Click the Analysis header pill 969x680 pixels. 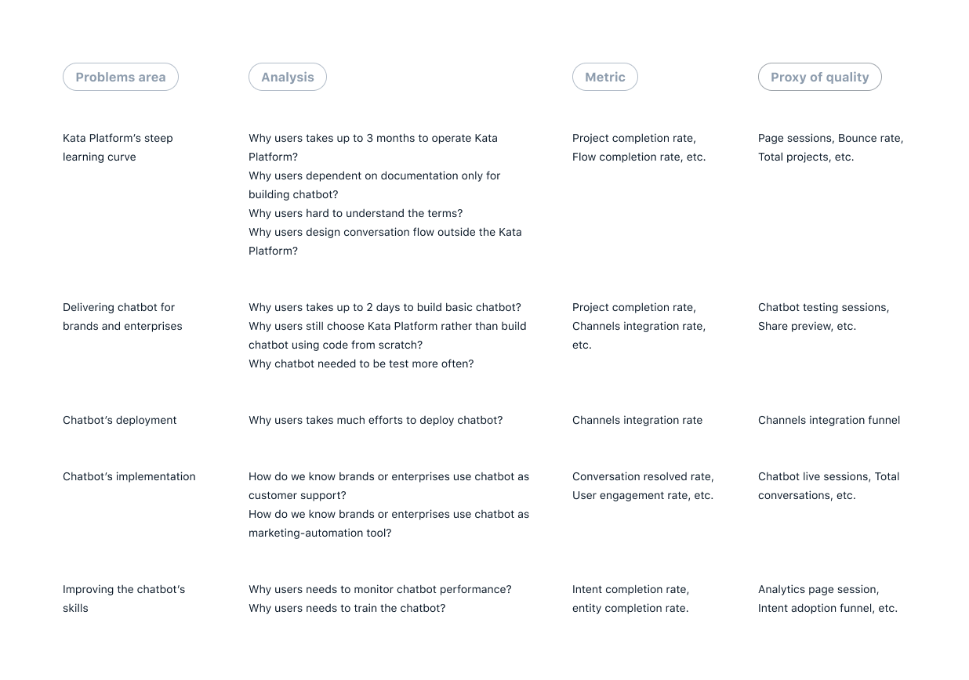[x=288, y=77]
